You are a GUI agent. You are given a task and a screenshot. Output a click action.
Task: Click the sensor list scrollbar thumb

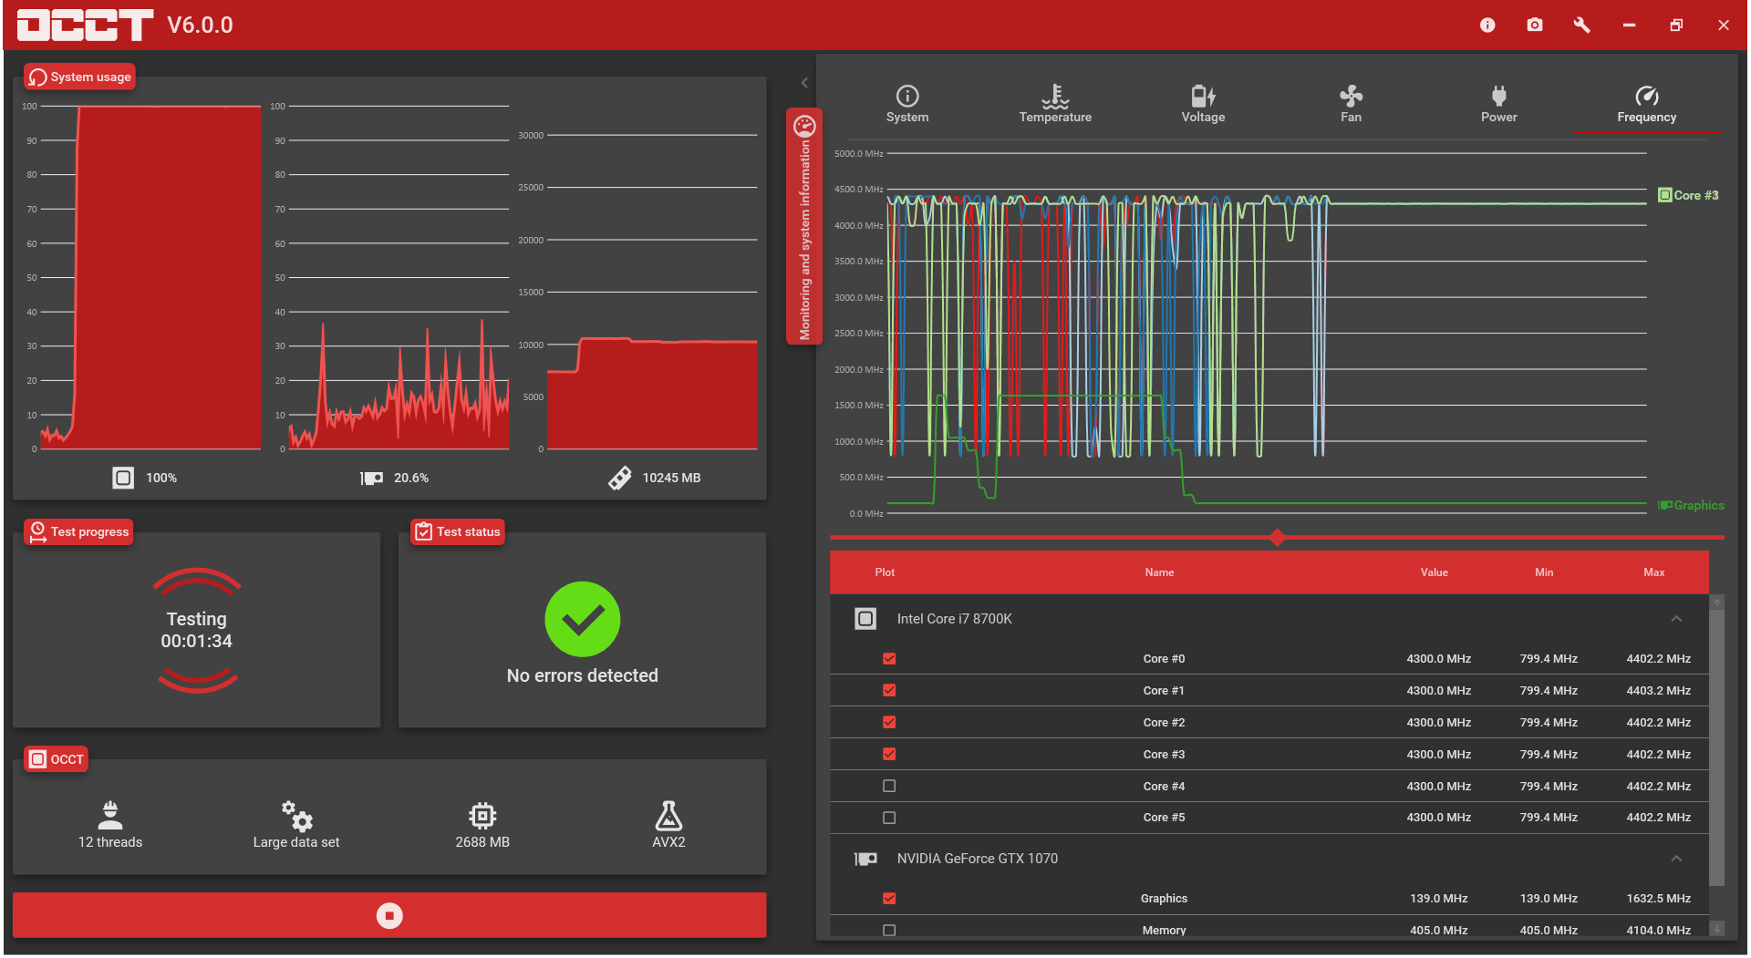[1717, 747]
